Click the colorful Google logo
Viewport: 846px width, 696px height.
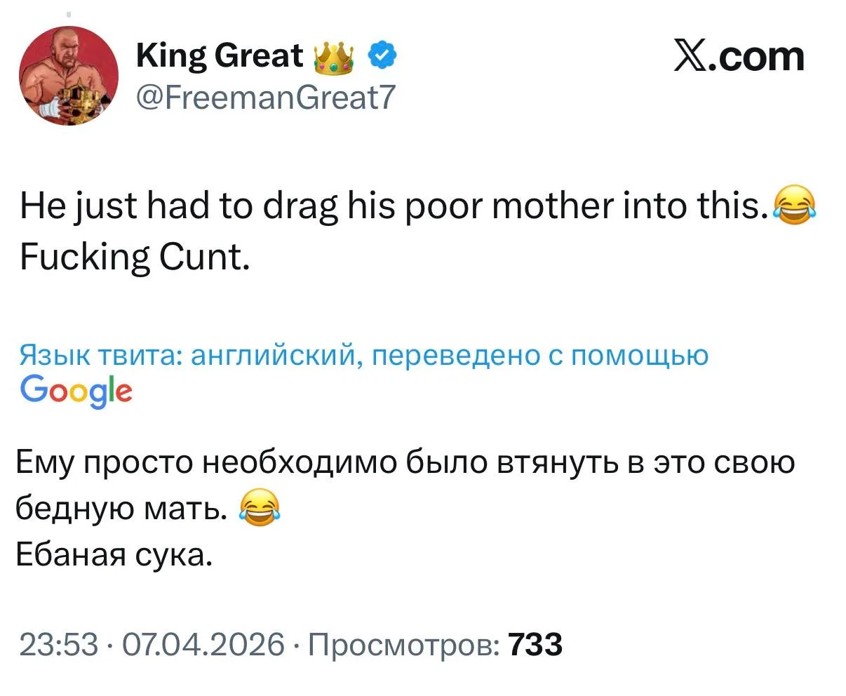point(76,390)
